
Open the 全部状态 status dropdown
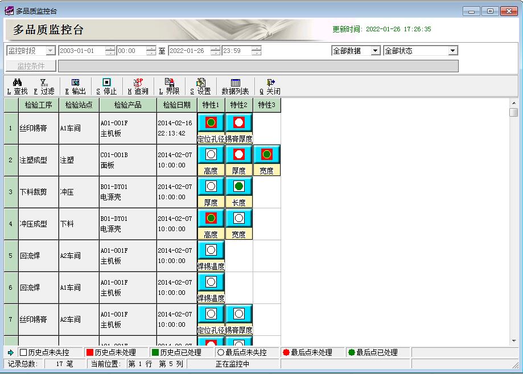452,51
